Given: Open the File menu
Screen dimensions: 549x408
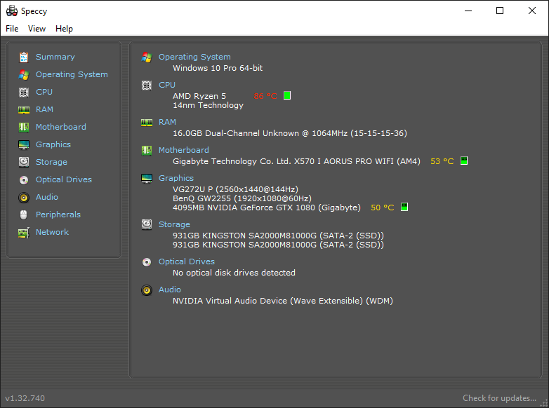Looking at the screenshot, I should click(12, 29).
